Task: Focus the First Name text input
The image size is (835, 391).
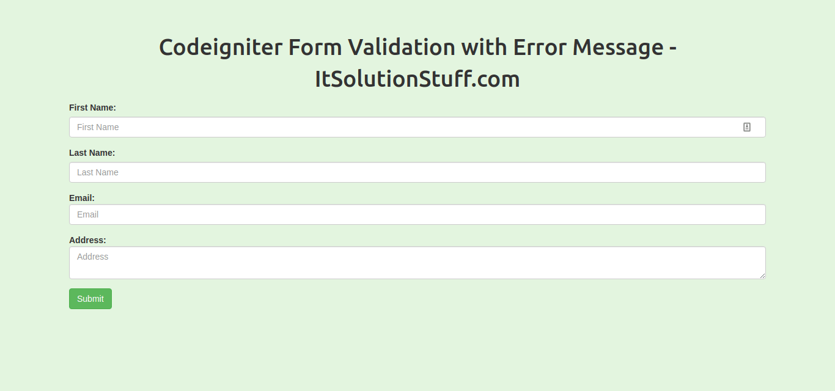Action: tap(417, 127)
